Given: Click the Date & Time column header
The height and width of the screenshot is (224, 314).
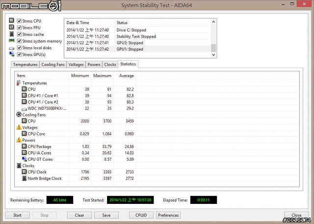Looking at the screenshot, I should pyautogui.click(x=89, y=23).
